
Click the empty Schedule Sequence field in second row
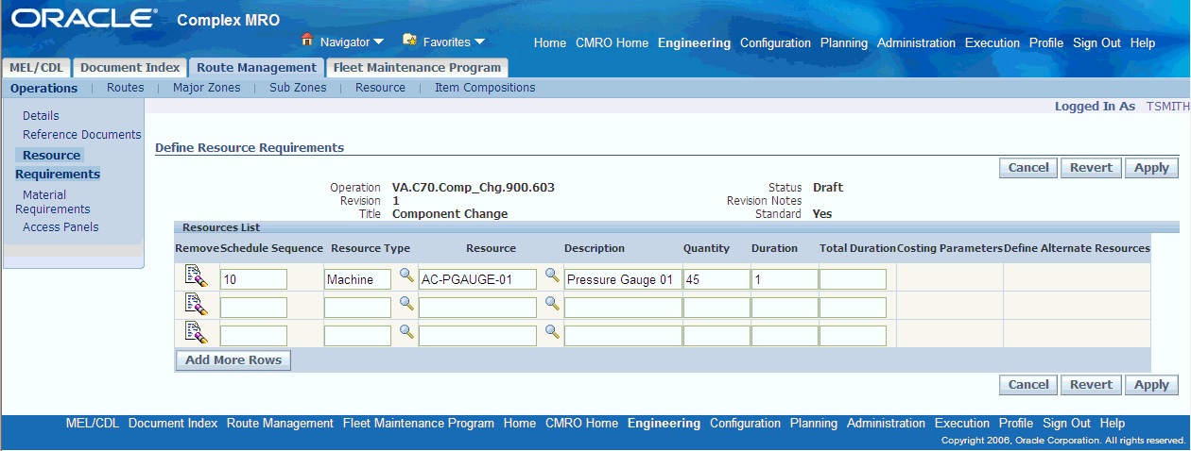253,308
